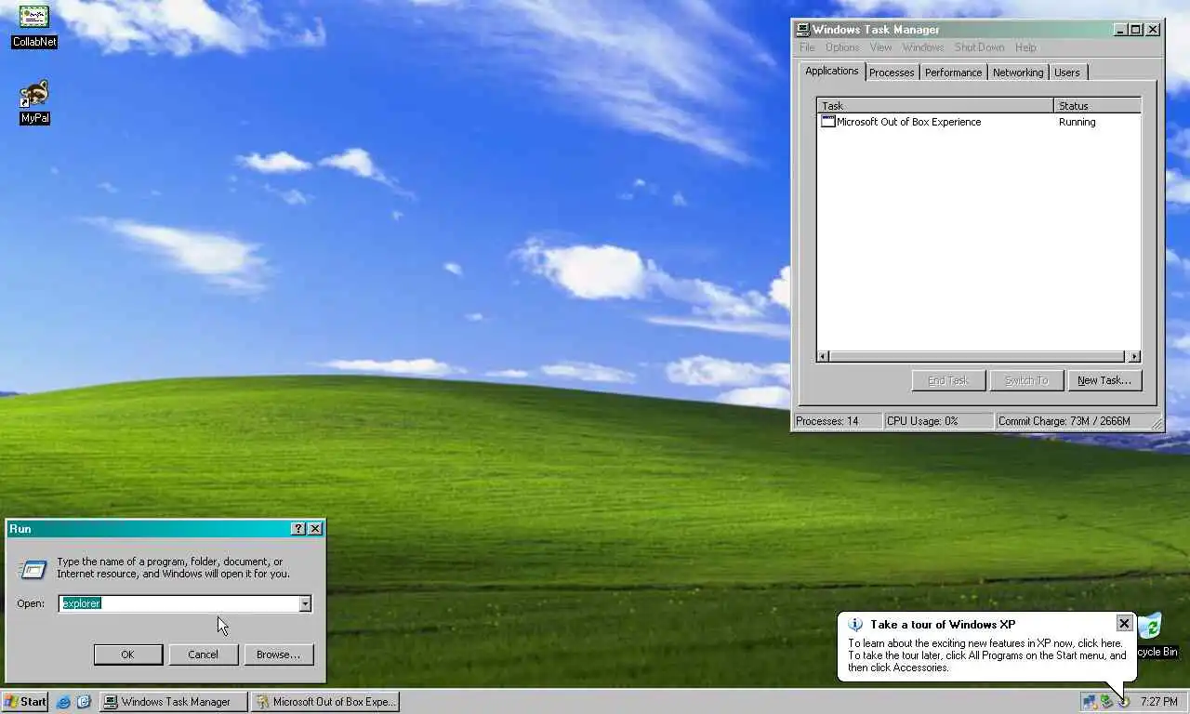The width and height of the screenshot is (1190, 714).
Task: Expand the Open combo box dropdown
Action: [x=304, y=603]
